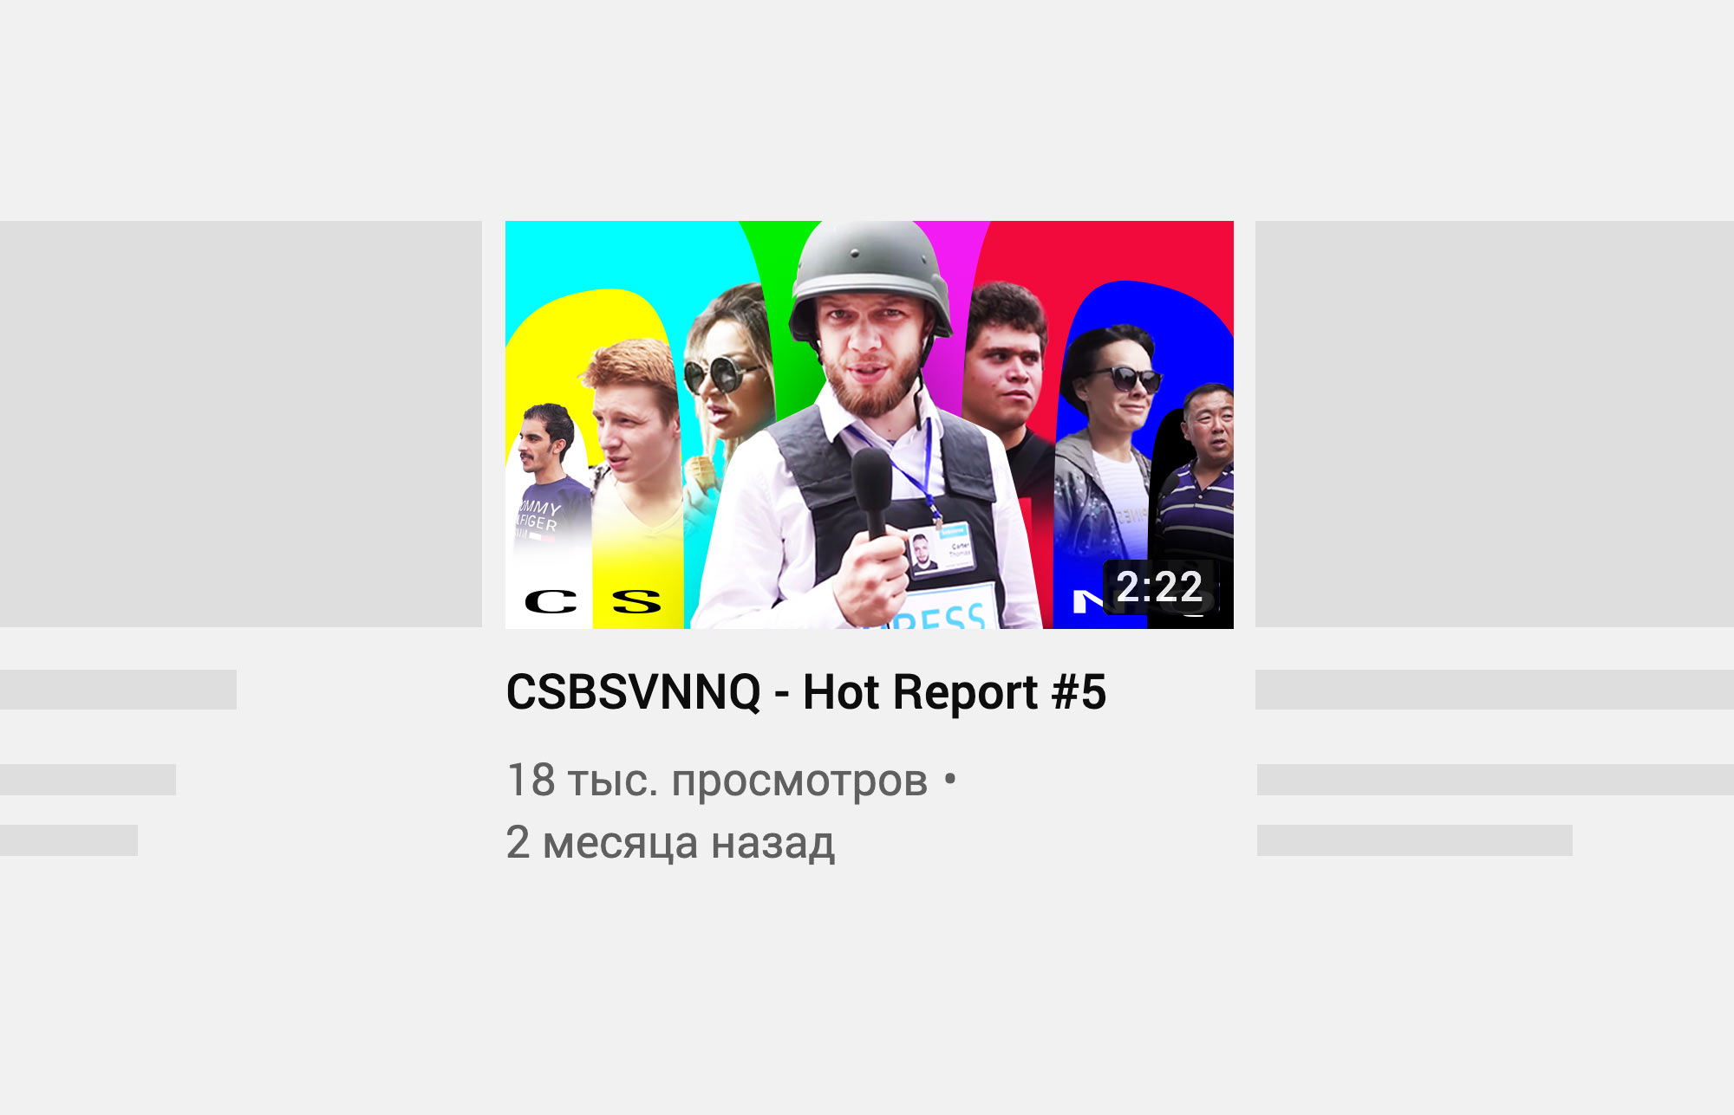Click the black letter S on yellow

coord(636,601)
